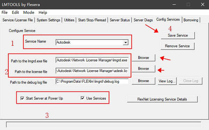Click the Save Service button

[178, 35]
